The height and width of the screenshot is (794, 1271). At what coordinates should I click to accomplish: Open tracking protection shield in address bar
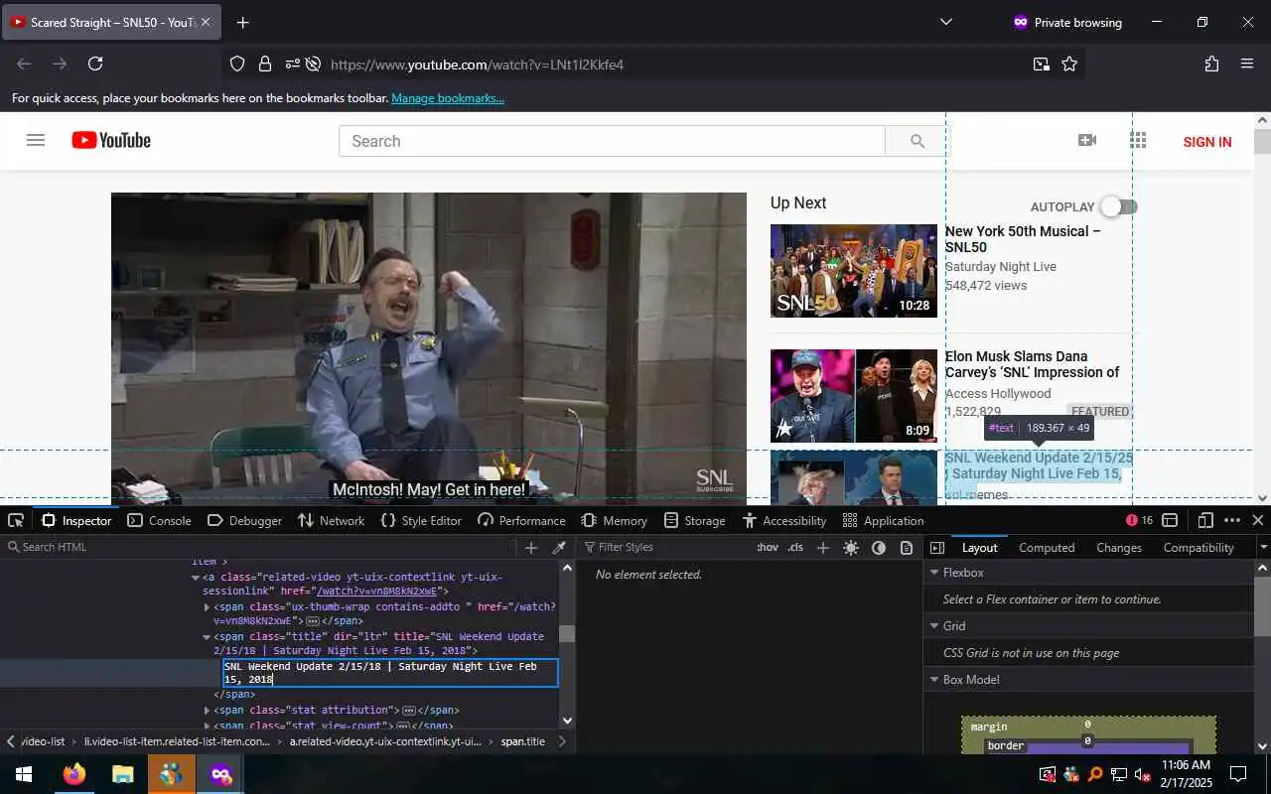coord(237,64)
